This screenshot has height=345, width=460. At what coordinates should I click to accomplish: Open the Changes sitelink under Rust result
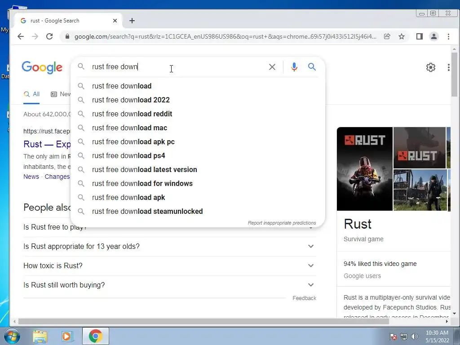point(57,177)
